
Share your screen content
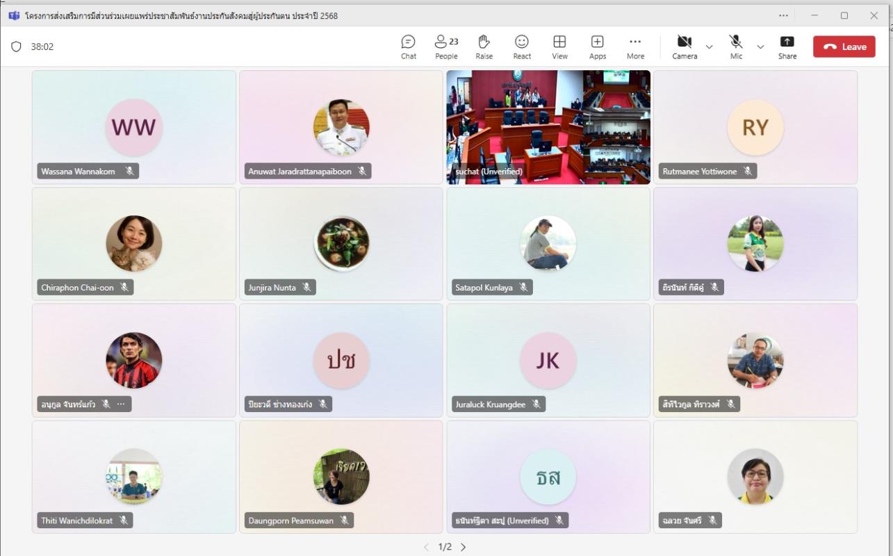point(787,47)
